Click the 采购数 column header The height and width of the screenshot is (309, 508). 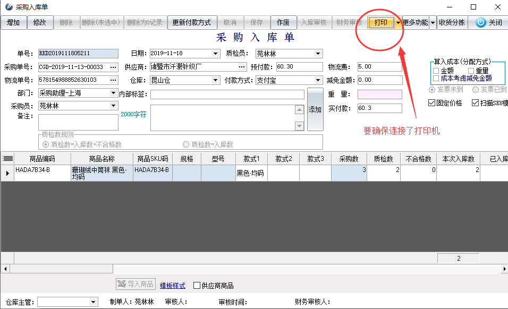[349, 159]
